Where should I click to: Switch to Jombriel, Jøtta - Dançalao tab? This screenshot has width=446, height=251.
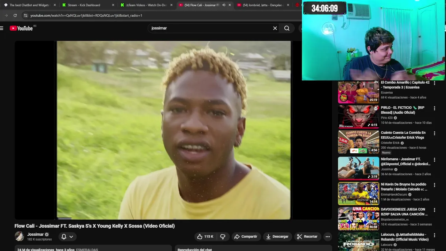(262, 5)
